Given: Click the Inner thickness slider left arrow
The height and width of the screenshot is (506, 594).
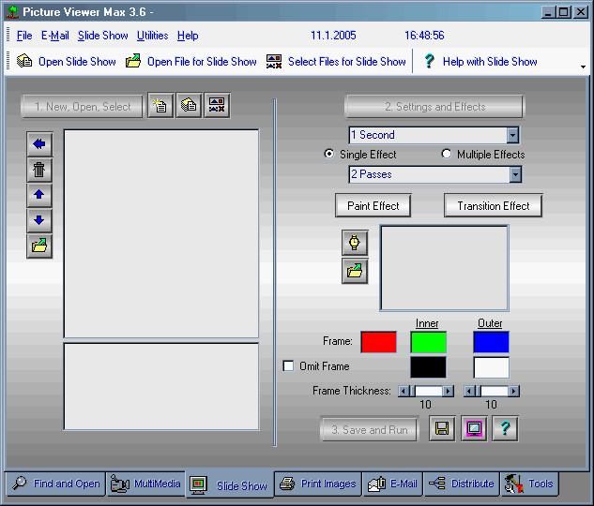Looking at the screenshot, I should click(x=404, y=391).
